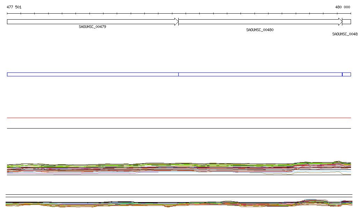This screenshot has height=214, width=358.
Task: Select the SAOUHSC_0048 label at right edge
Action: tap(345, 34)
